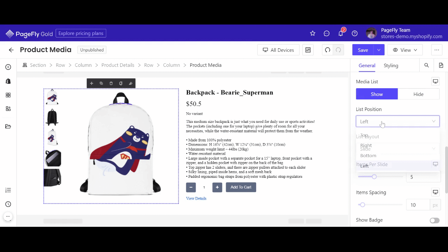Image resolution: width=448 pixels, height=252 pixels.
Task: Open Add element plus icon in left sidebar
Action: coord(8,67)
